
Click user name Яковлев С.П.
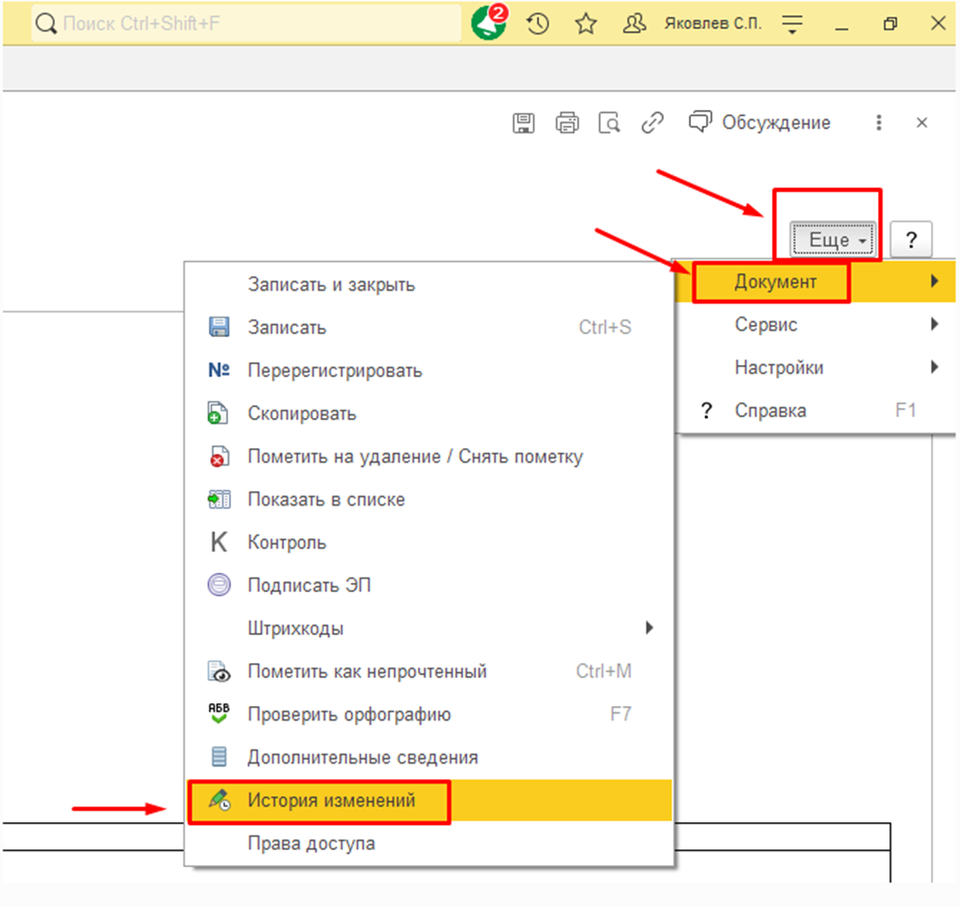point(712,24)
